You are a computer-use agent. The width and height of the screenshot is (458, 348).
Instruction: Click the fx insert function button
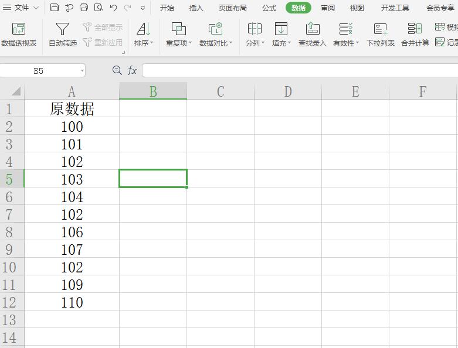coord(133,70)
